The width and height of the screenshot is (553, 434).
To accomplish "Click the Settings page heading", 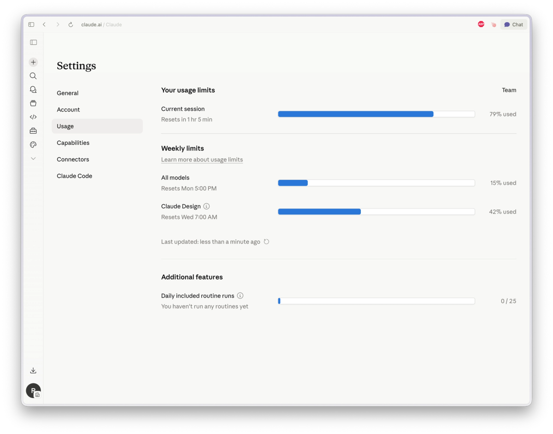I will point(76,66).
